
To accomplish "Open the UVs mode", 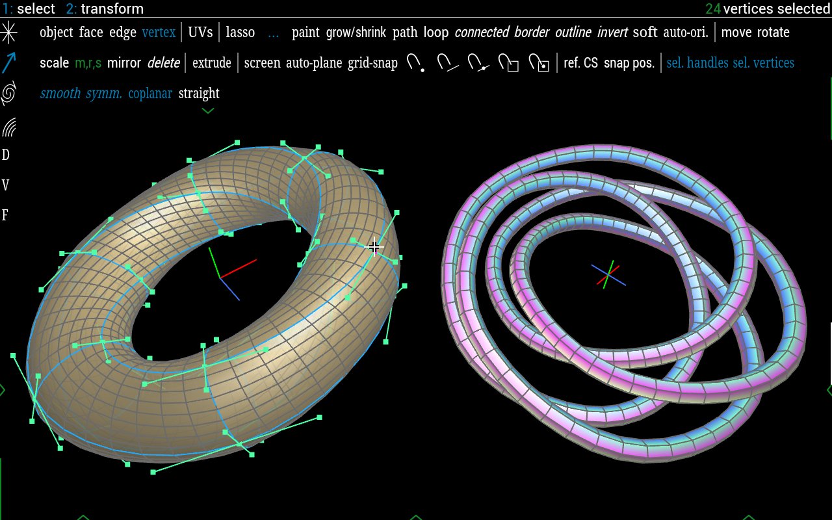I will [x=200, y=32].
